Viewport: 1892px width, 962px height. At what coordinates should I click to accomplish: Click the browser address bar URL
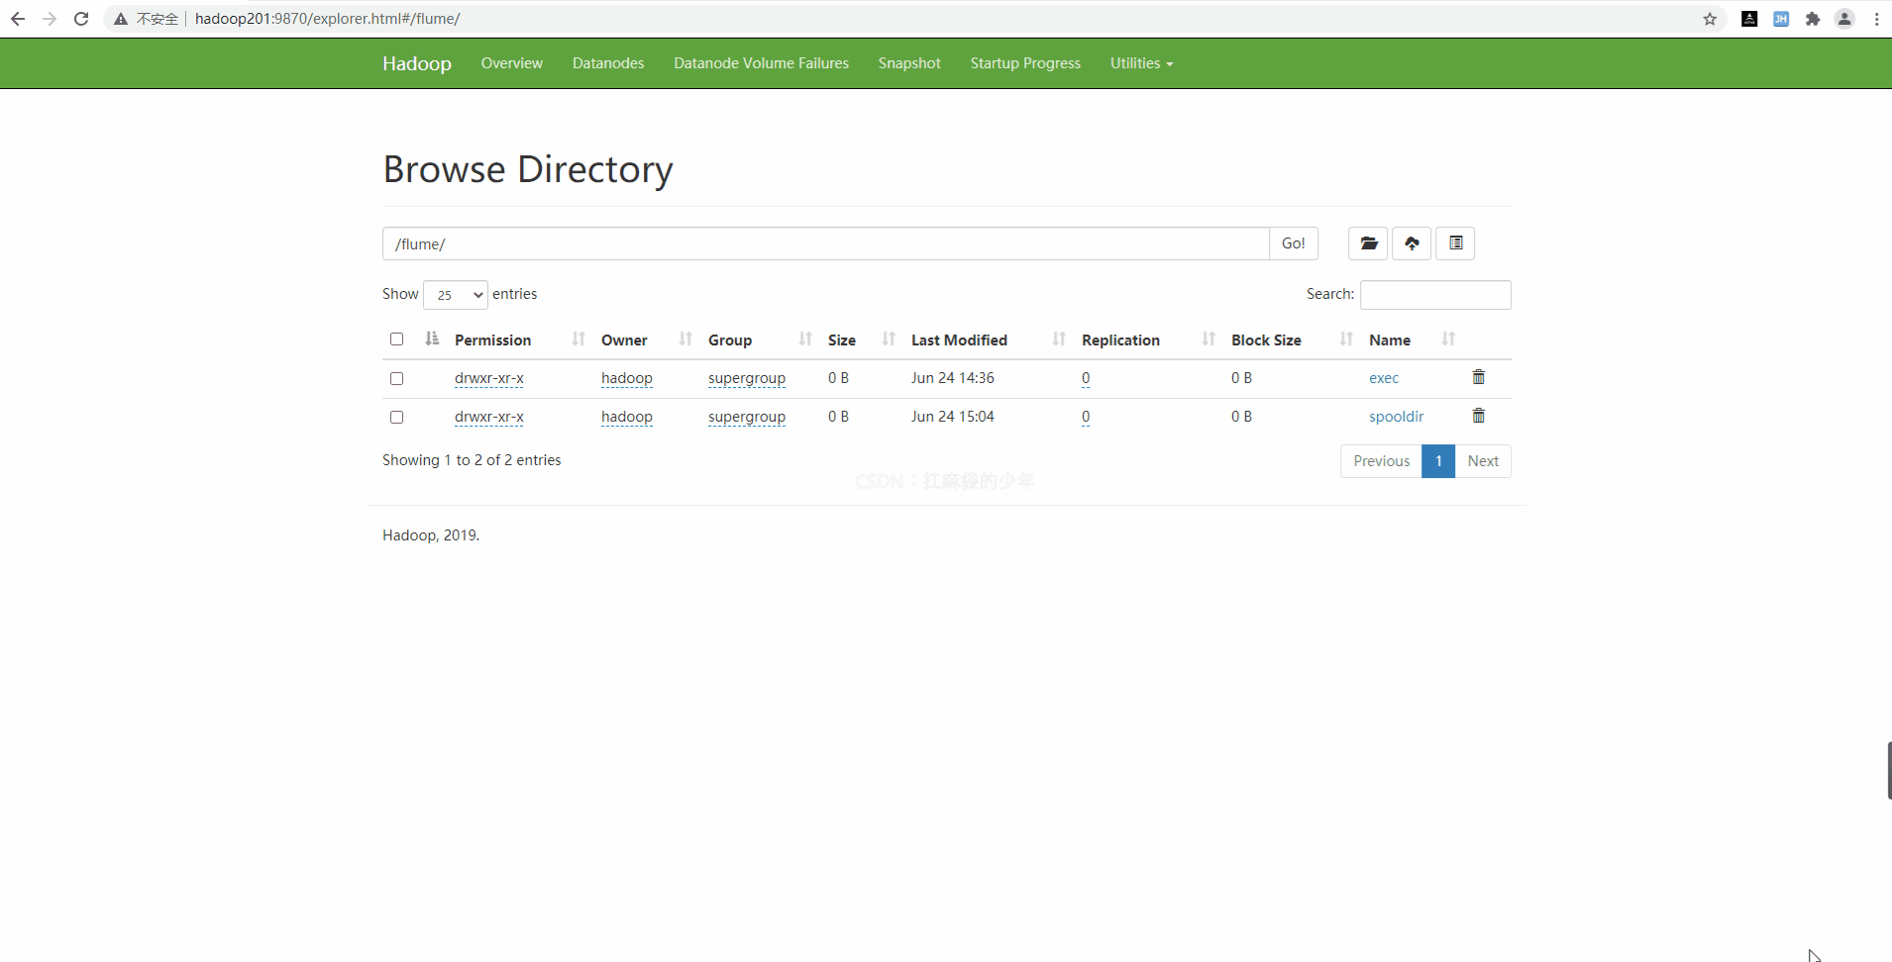327,19
